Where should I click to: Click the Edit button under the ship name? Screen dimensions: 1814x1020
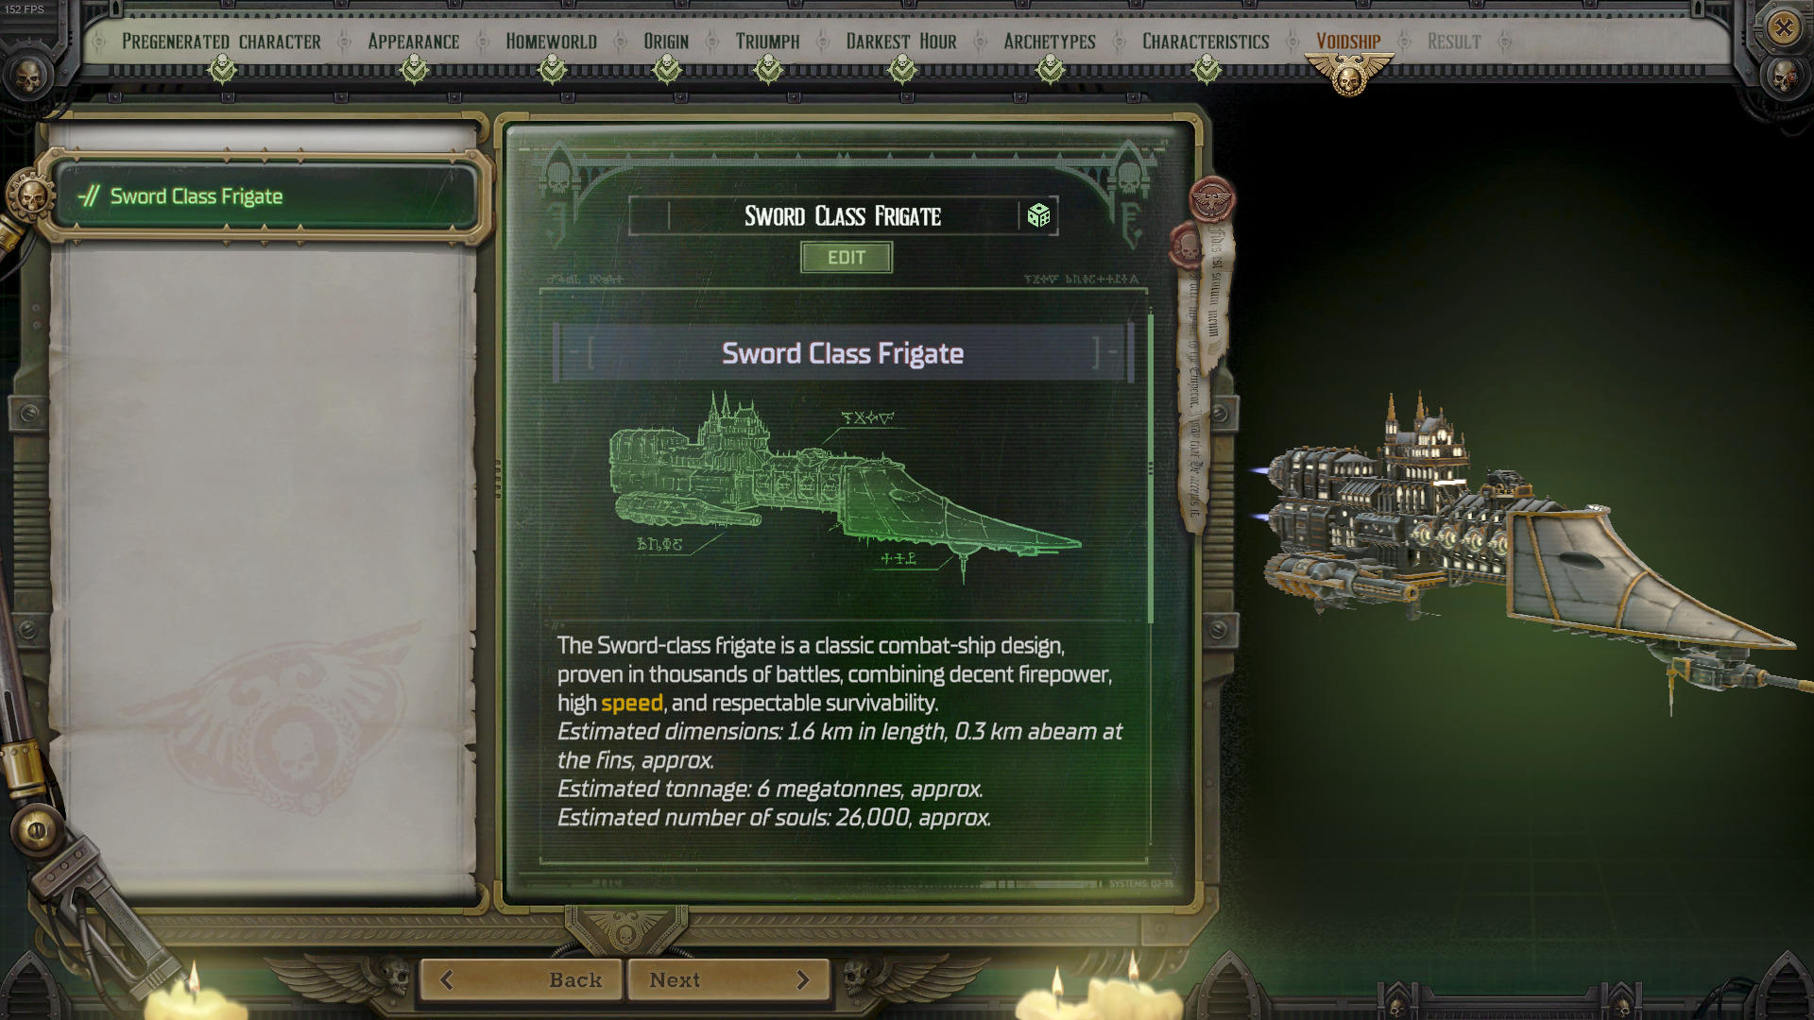click(846, 258)
